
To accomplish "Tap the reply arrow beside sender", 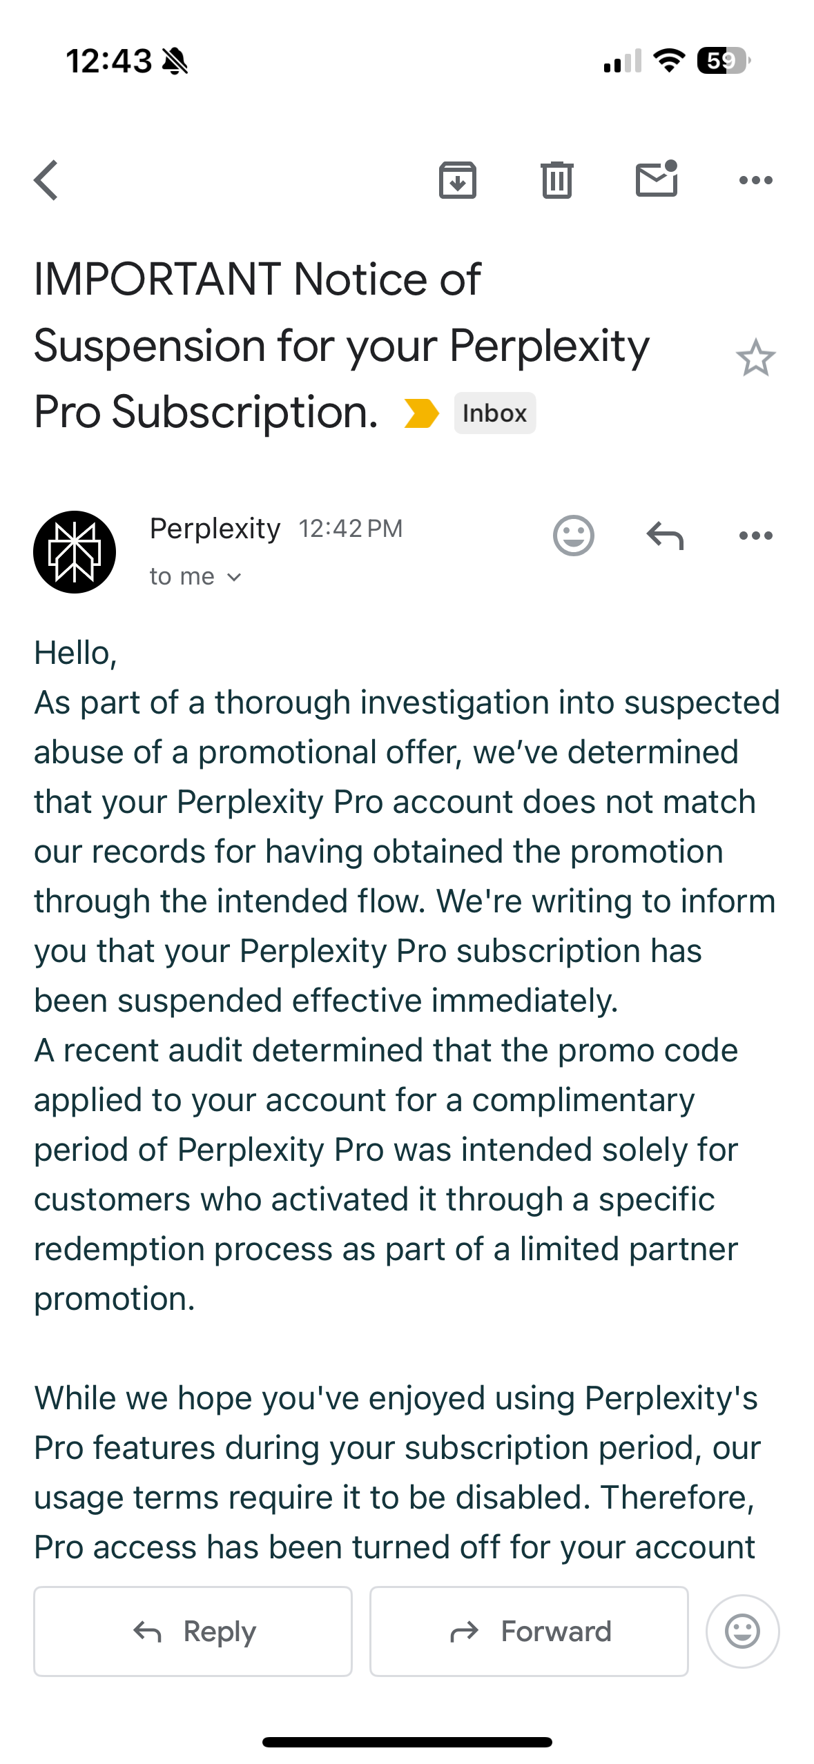I will [665, 536].
